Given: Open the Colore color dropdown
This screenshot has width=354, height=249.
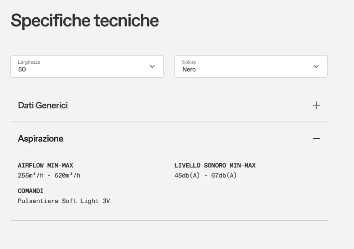Looking at the screenshot, I should 251,66.
